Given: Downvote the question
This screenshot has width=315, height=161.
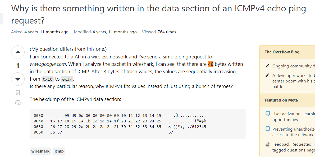Looking at the screenshot, I should (18, 79).
